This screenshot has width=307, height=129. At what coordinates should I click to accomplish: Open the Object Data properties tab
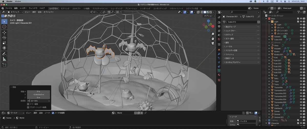[x=219, y=71]
